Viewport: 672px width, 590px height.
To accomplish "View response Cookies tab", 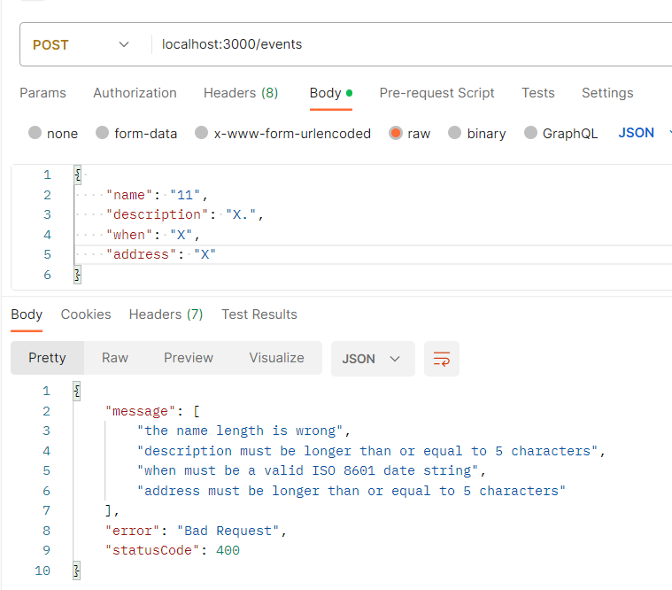I will tap(86, 314).
